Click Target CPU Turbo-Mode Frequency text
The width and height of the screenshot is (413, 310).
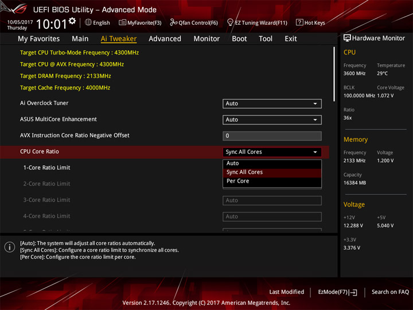(x=79, y=53)
